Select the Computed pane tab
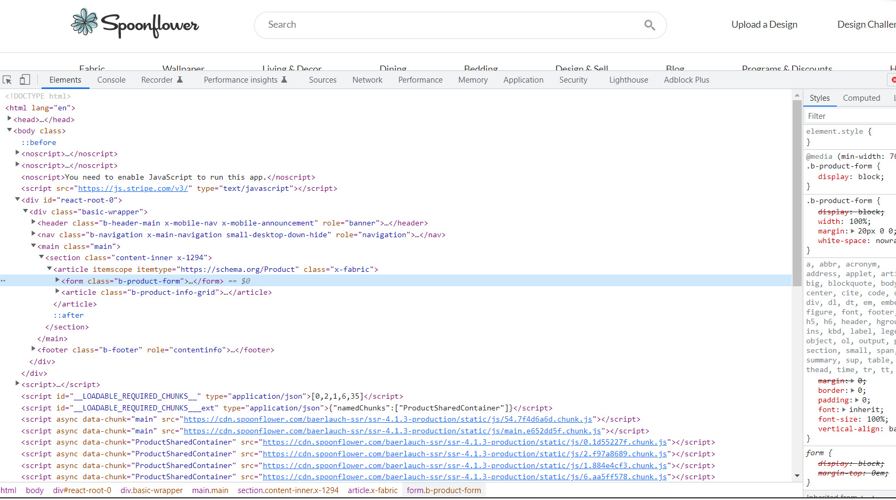Image resolution: width=896 pixels, height=500 pixels. (861, 98)
